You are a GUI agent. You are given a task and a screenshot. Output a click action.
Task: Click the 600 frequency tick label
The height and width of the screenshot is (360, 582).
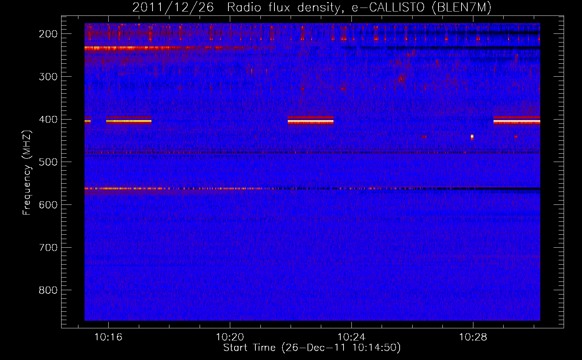click(x=48, y=205)
